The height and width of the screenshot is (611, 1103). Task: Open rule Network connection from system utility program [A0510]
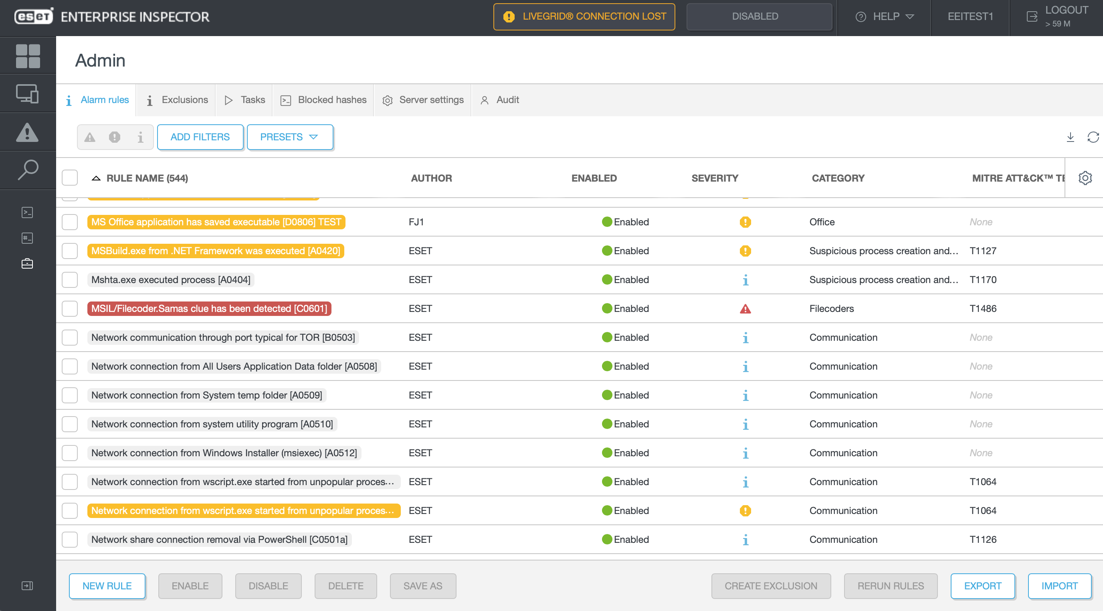[x=212, y=424]
